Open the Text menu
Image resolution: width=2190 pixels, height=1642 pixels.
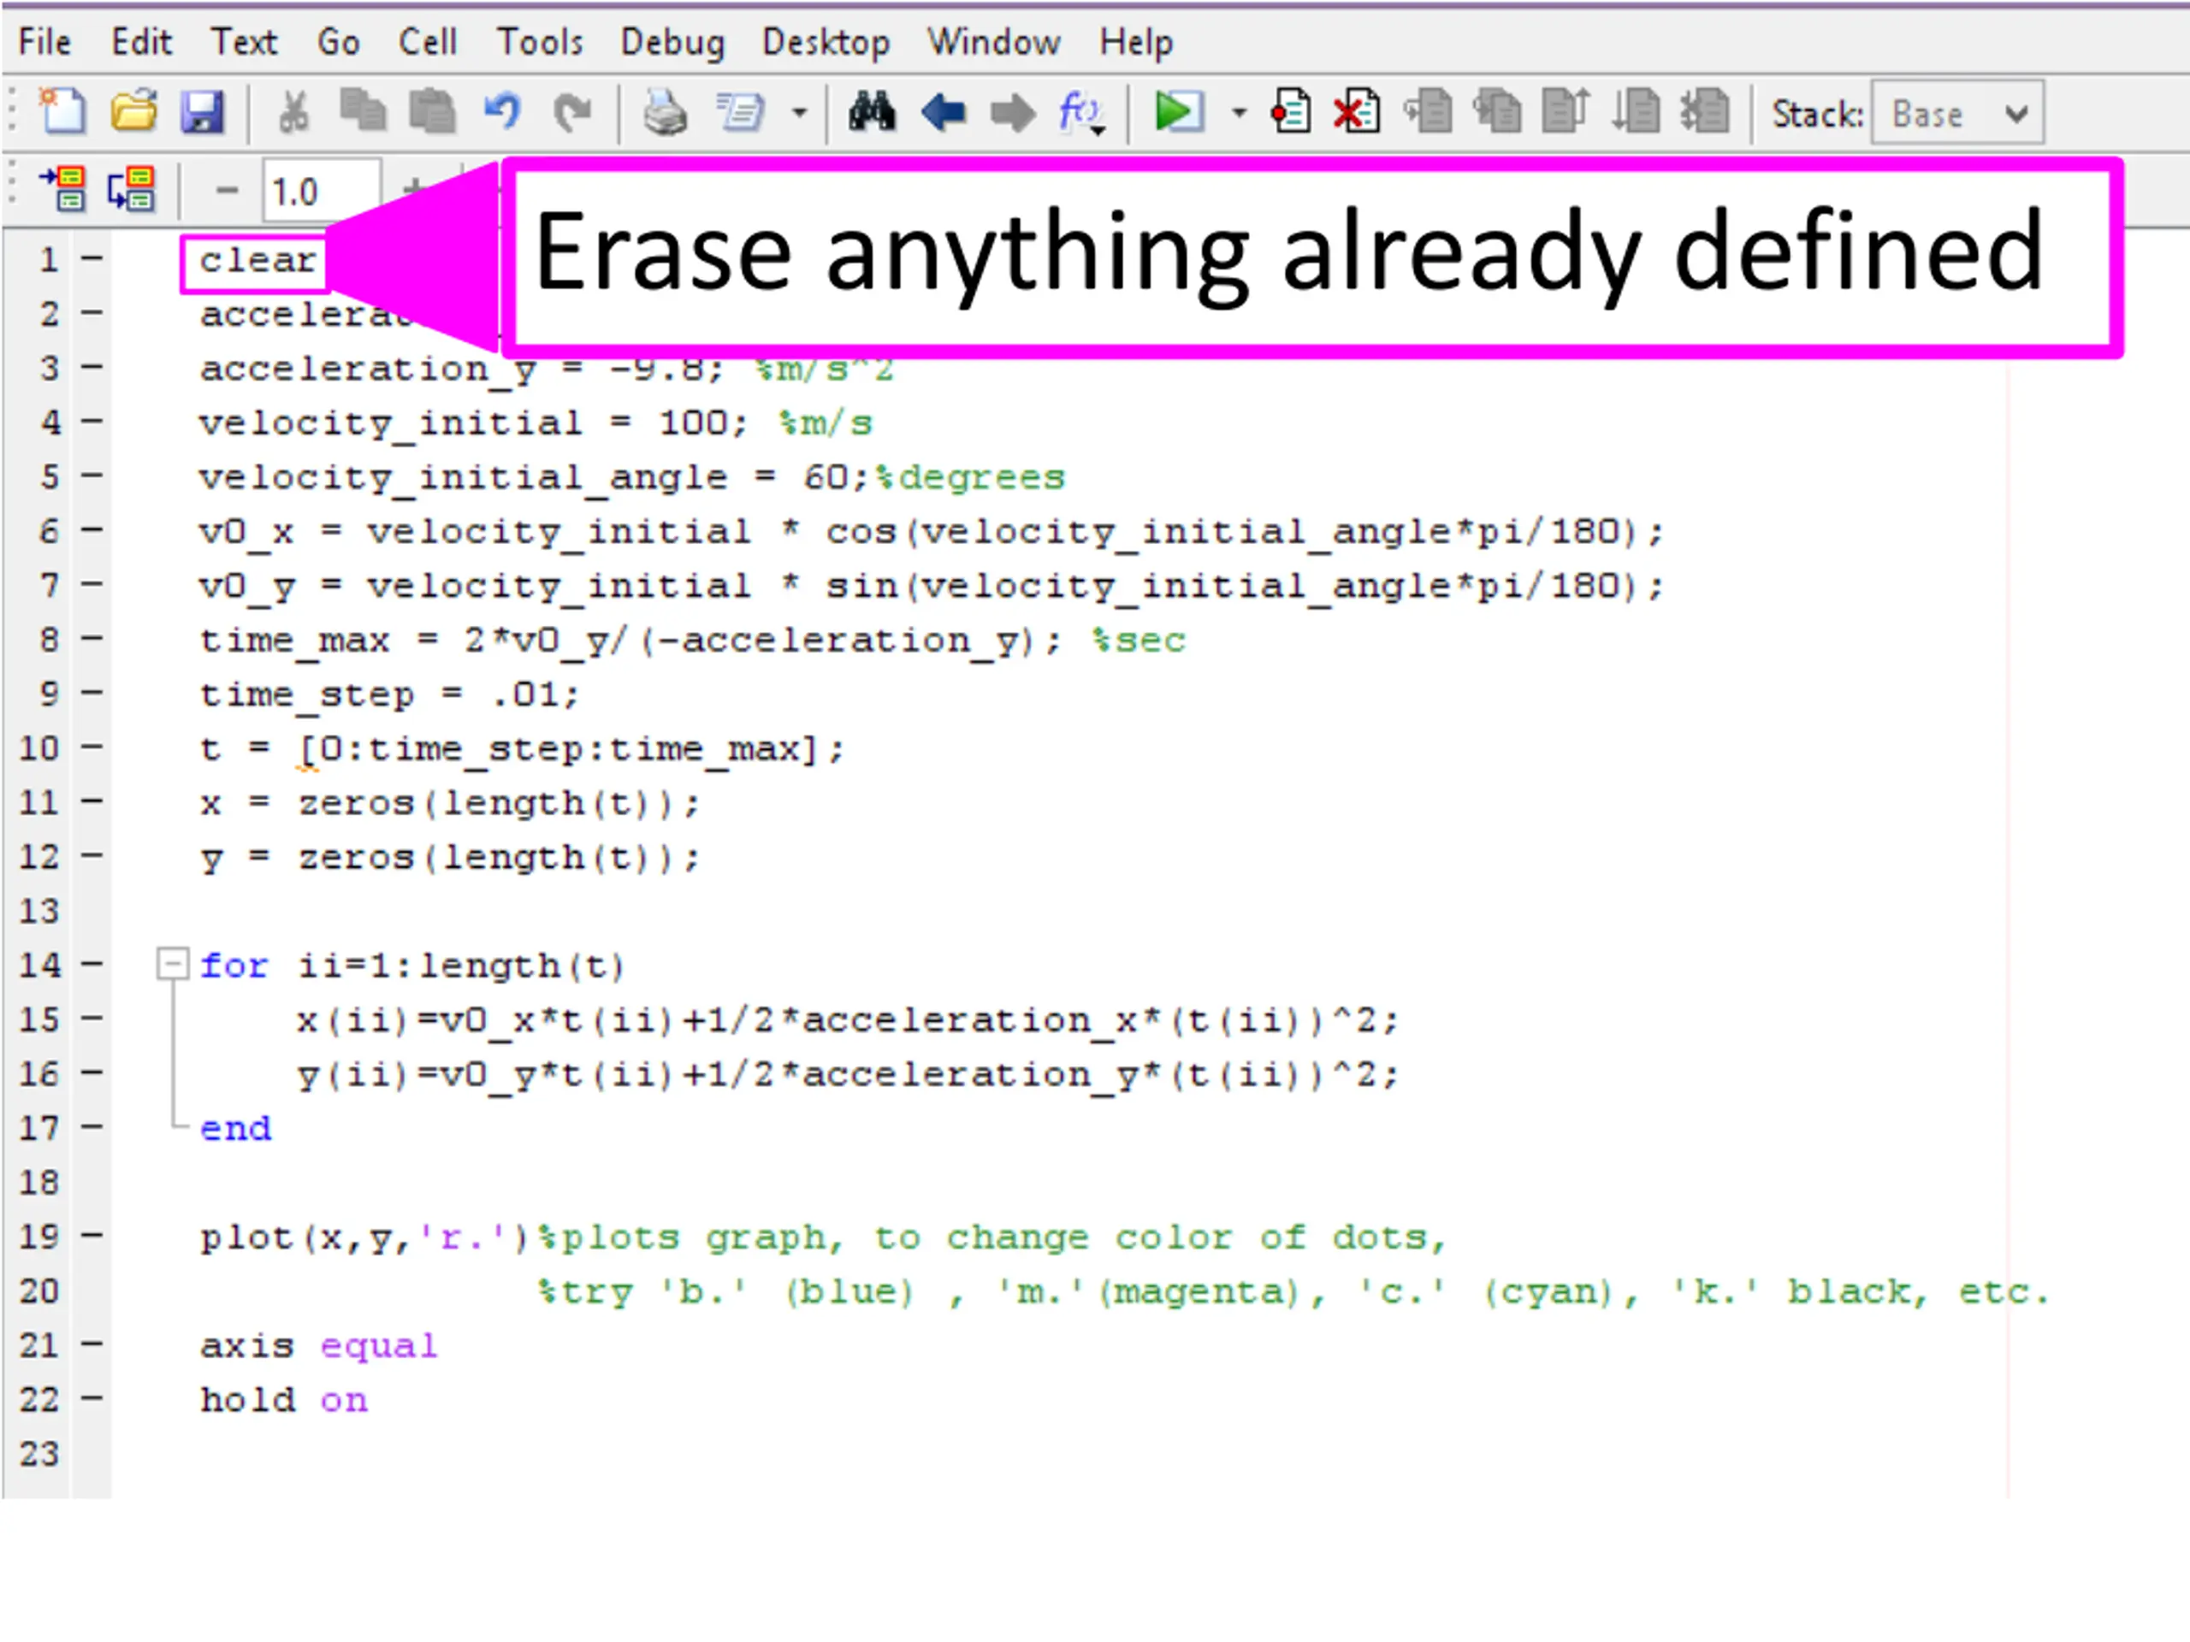[245, 43]
